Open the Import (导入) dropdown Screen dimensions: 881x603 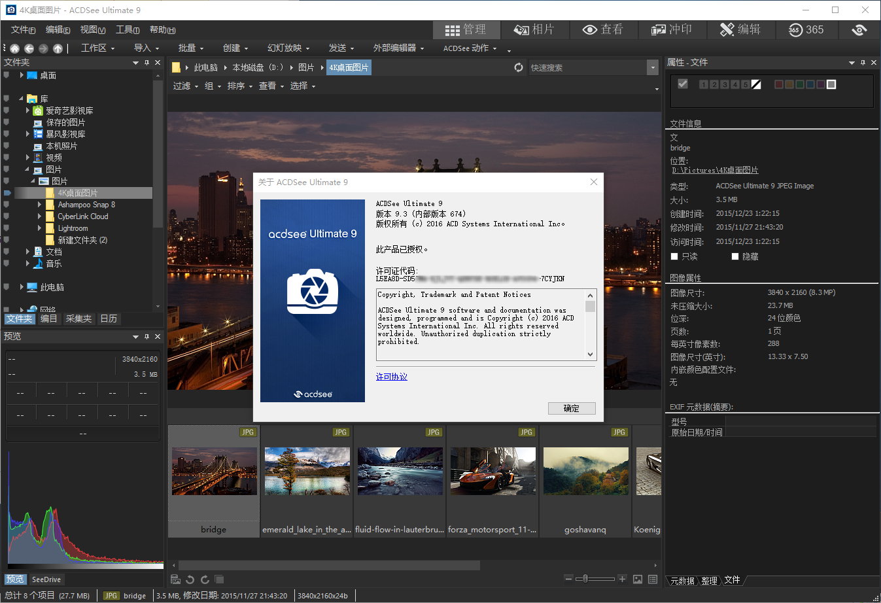pyautogui.click(x=147, y=48)
